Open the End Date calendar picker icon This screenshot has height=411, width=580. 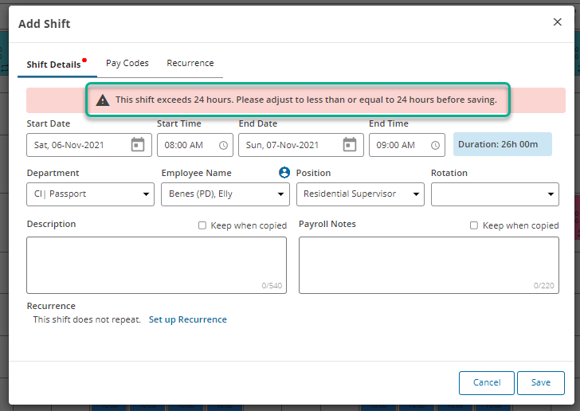pos(350,145)
